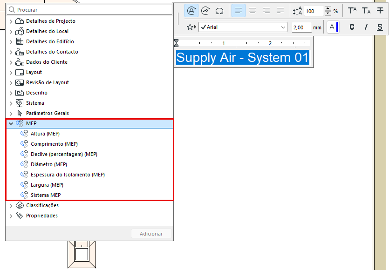
Task: Decrease spacing with the down stepper arrow
Action: (x=328, y=13)
